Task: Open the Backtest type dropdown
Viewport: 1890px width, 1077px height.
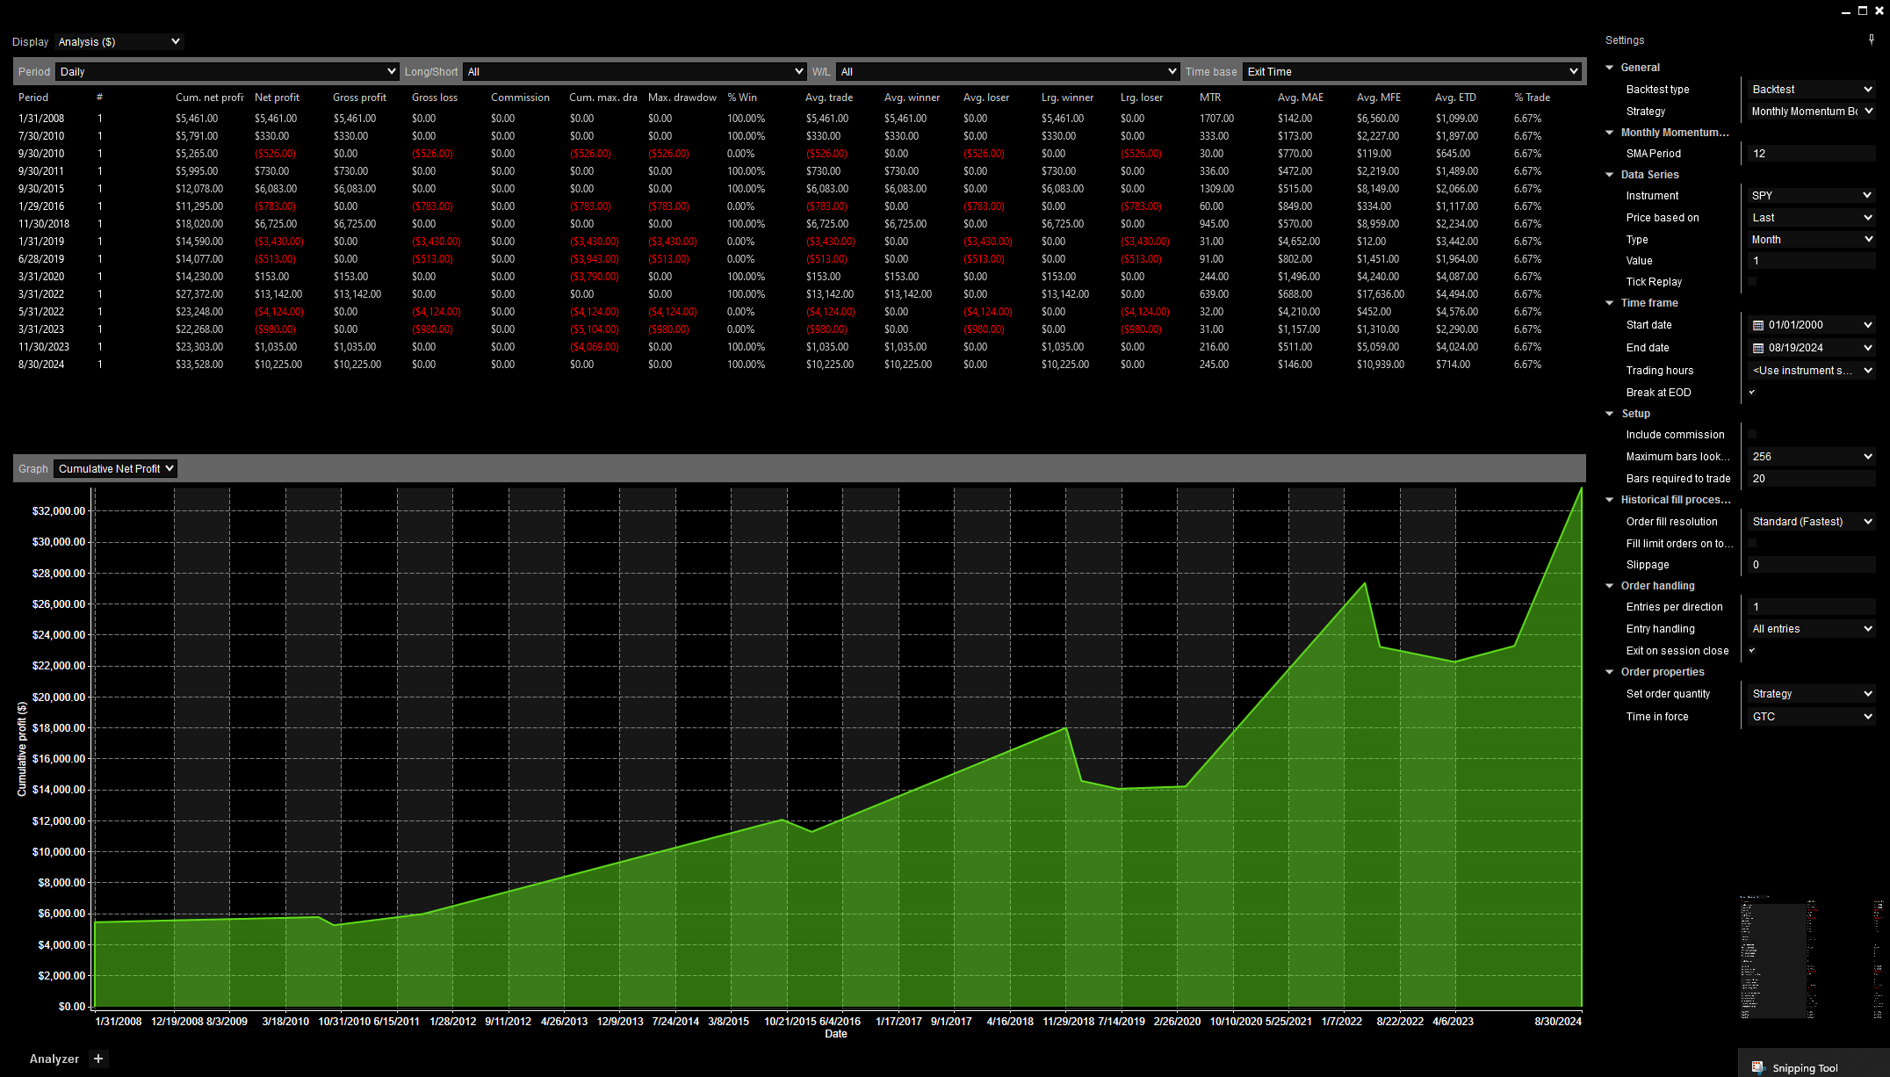Action: pos(1811,90)
